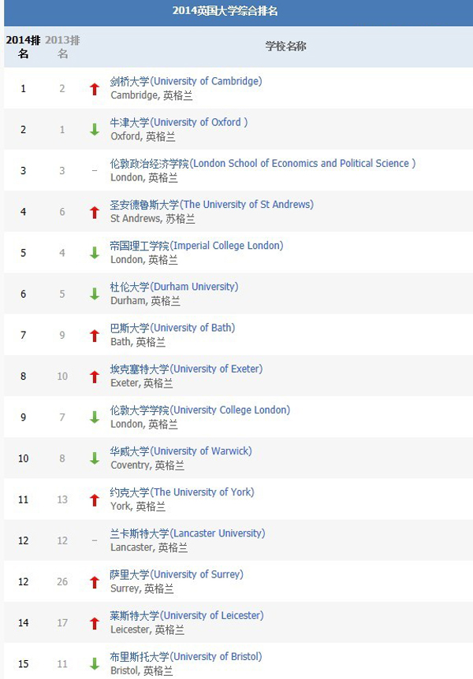The image size is (473, 679).
Task: Select the University of York link
Action: click(182, 492)
